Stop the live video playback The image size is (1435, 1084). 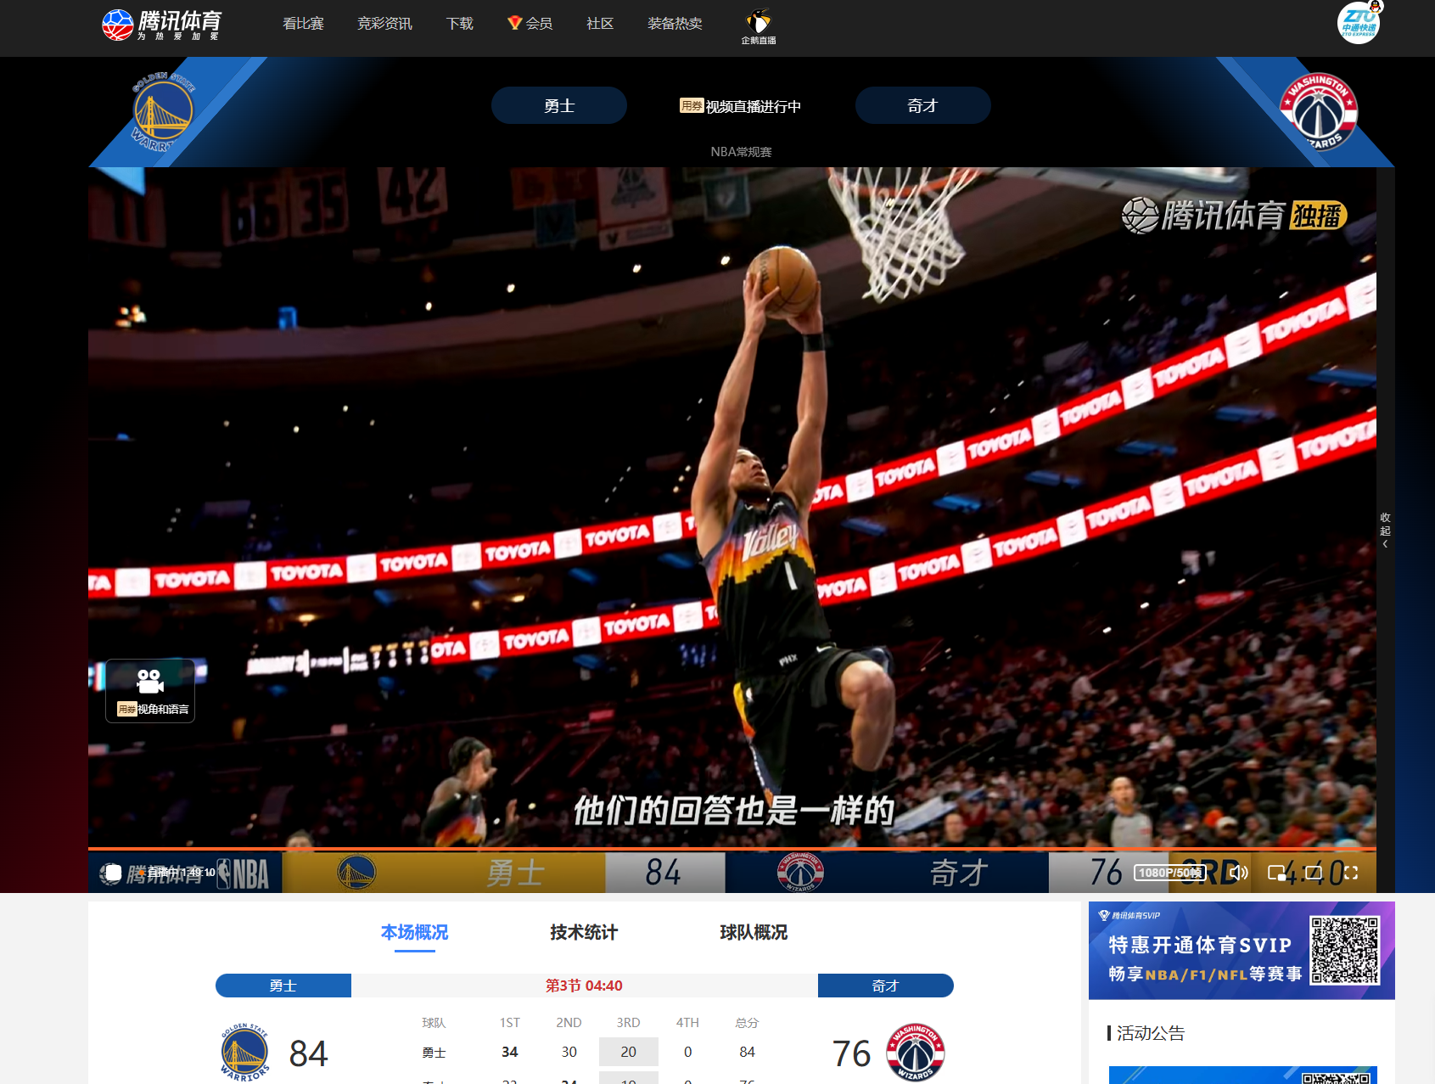(113, 873)
